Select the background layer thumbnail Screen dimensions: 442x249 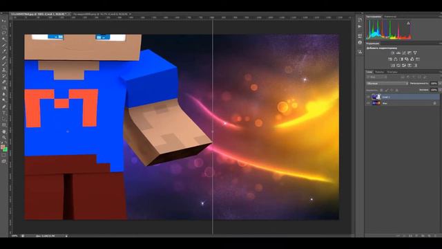[x=376, y=103]
